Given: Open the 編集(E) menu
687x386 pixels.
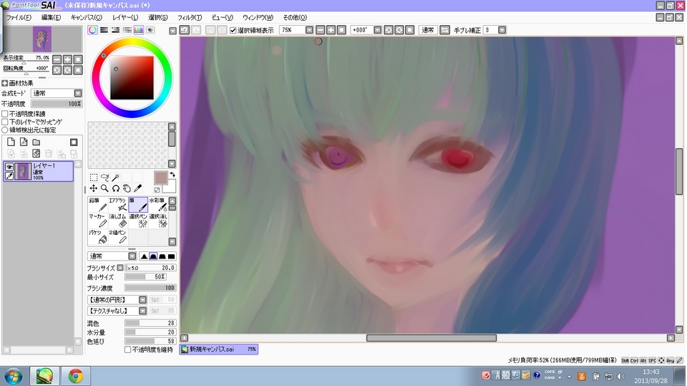Looking at the screenshot, I should pos(51,17).
